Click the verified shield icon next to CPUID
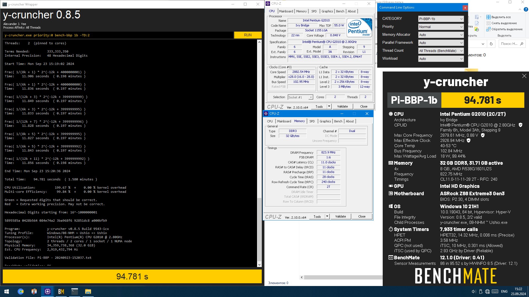The height and width of the screenshot is (297, 529). point(520,125)
